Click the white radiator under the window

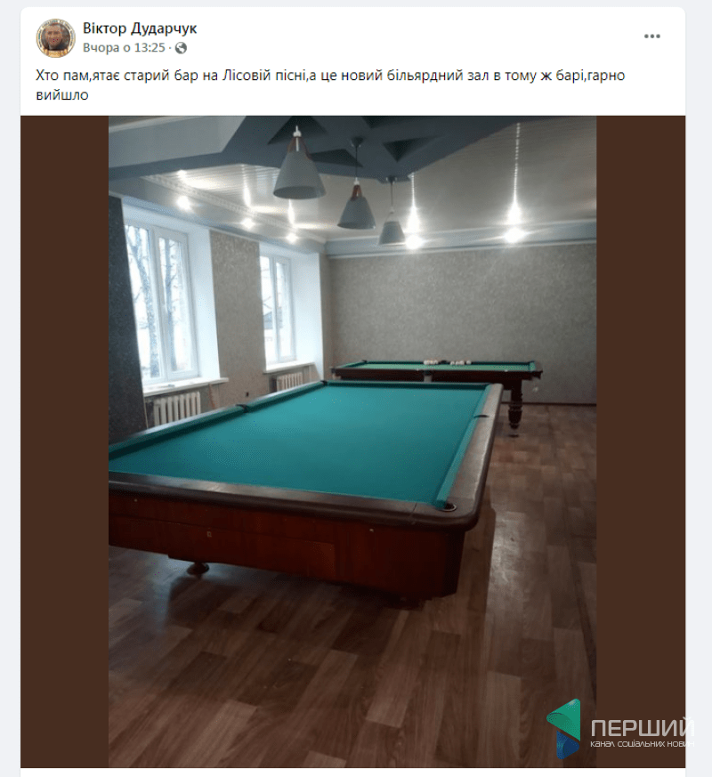tap(177, 408)
